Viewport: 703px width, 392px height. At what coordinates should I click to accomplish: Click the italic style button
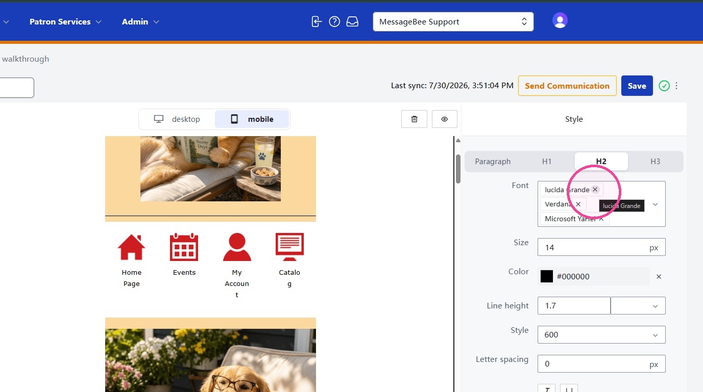(547, 388)
